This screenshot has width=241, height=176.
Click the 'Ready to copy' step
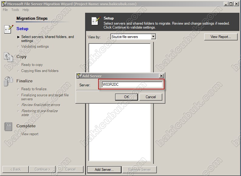coord(32,65)
